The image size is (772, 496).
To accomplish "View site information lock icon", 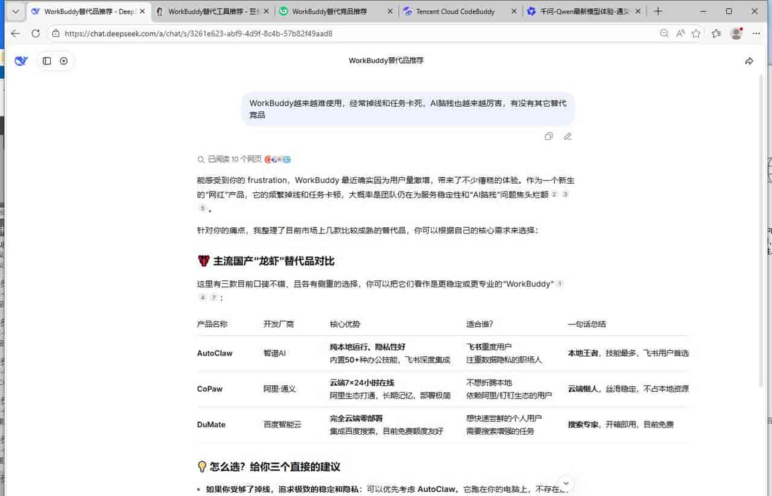I will click(55, 34).
